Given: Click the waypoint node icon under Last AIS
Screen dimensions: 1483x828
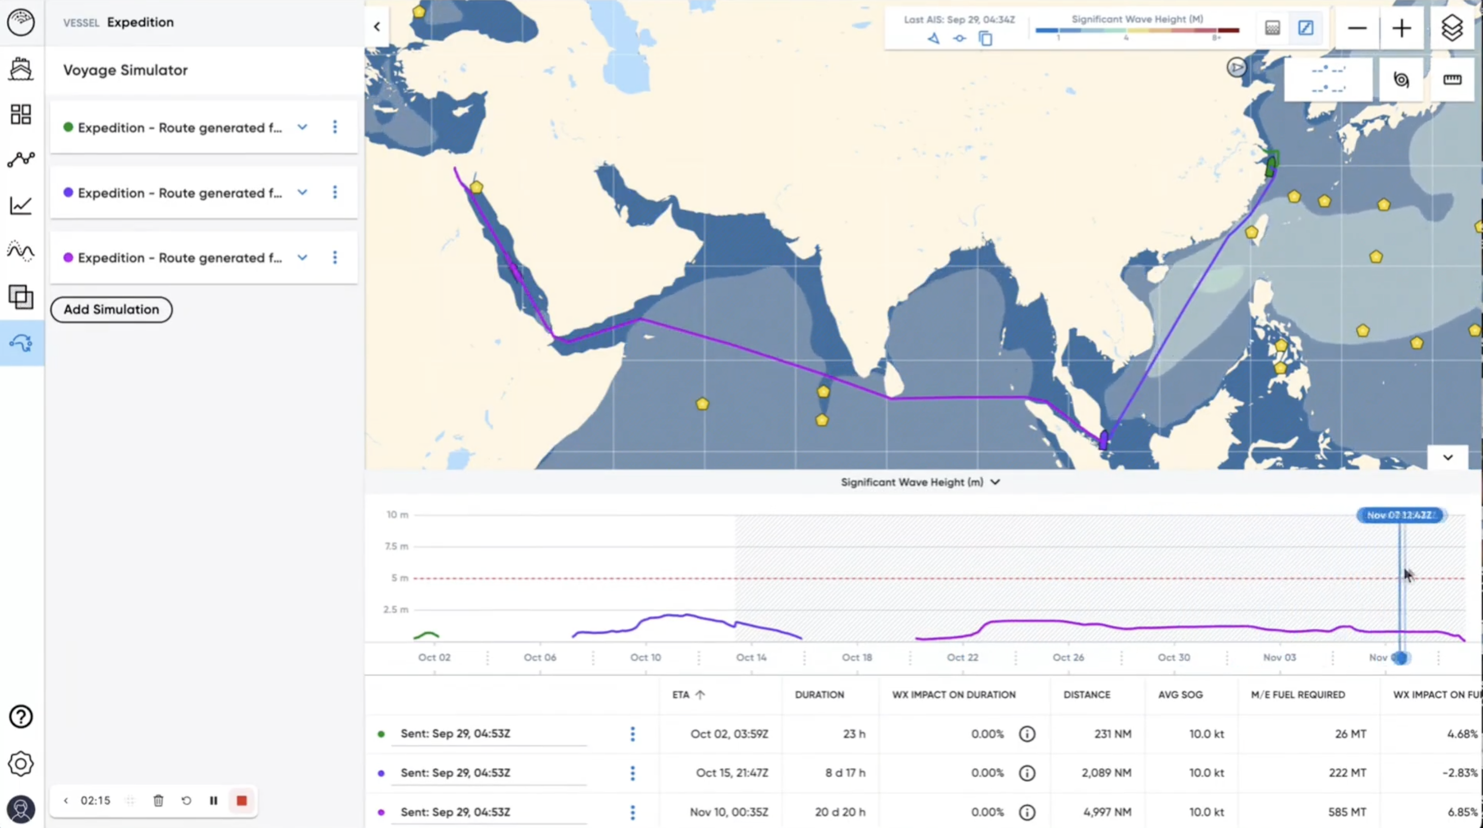Looking at the screenshot, I should 960,39.
